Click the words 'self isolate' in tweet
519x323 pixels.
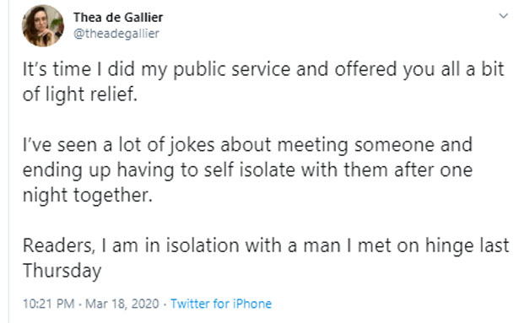tap(249, 170)
